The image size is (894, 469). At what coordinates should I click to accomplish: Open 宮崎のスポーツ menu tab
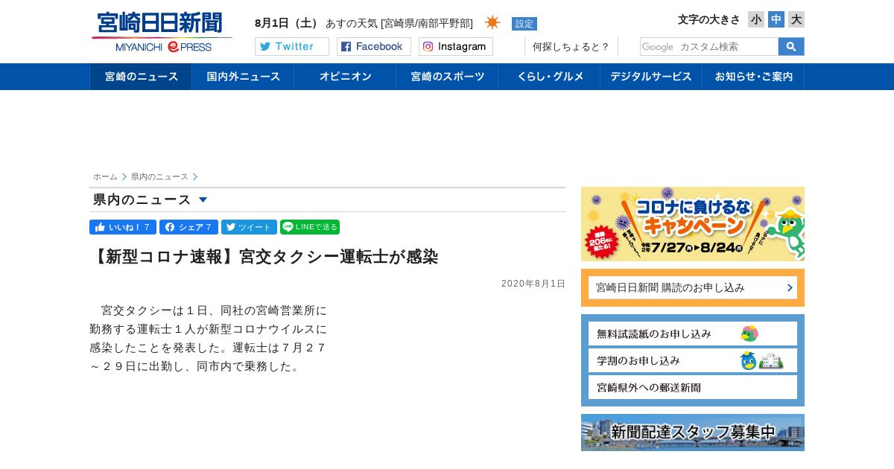pyautogui.click(x=447, y=77)
